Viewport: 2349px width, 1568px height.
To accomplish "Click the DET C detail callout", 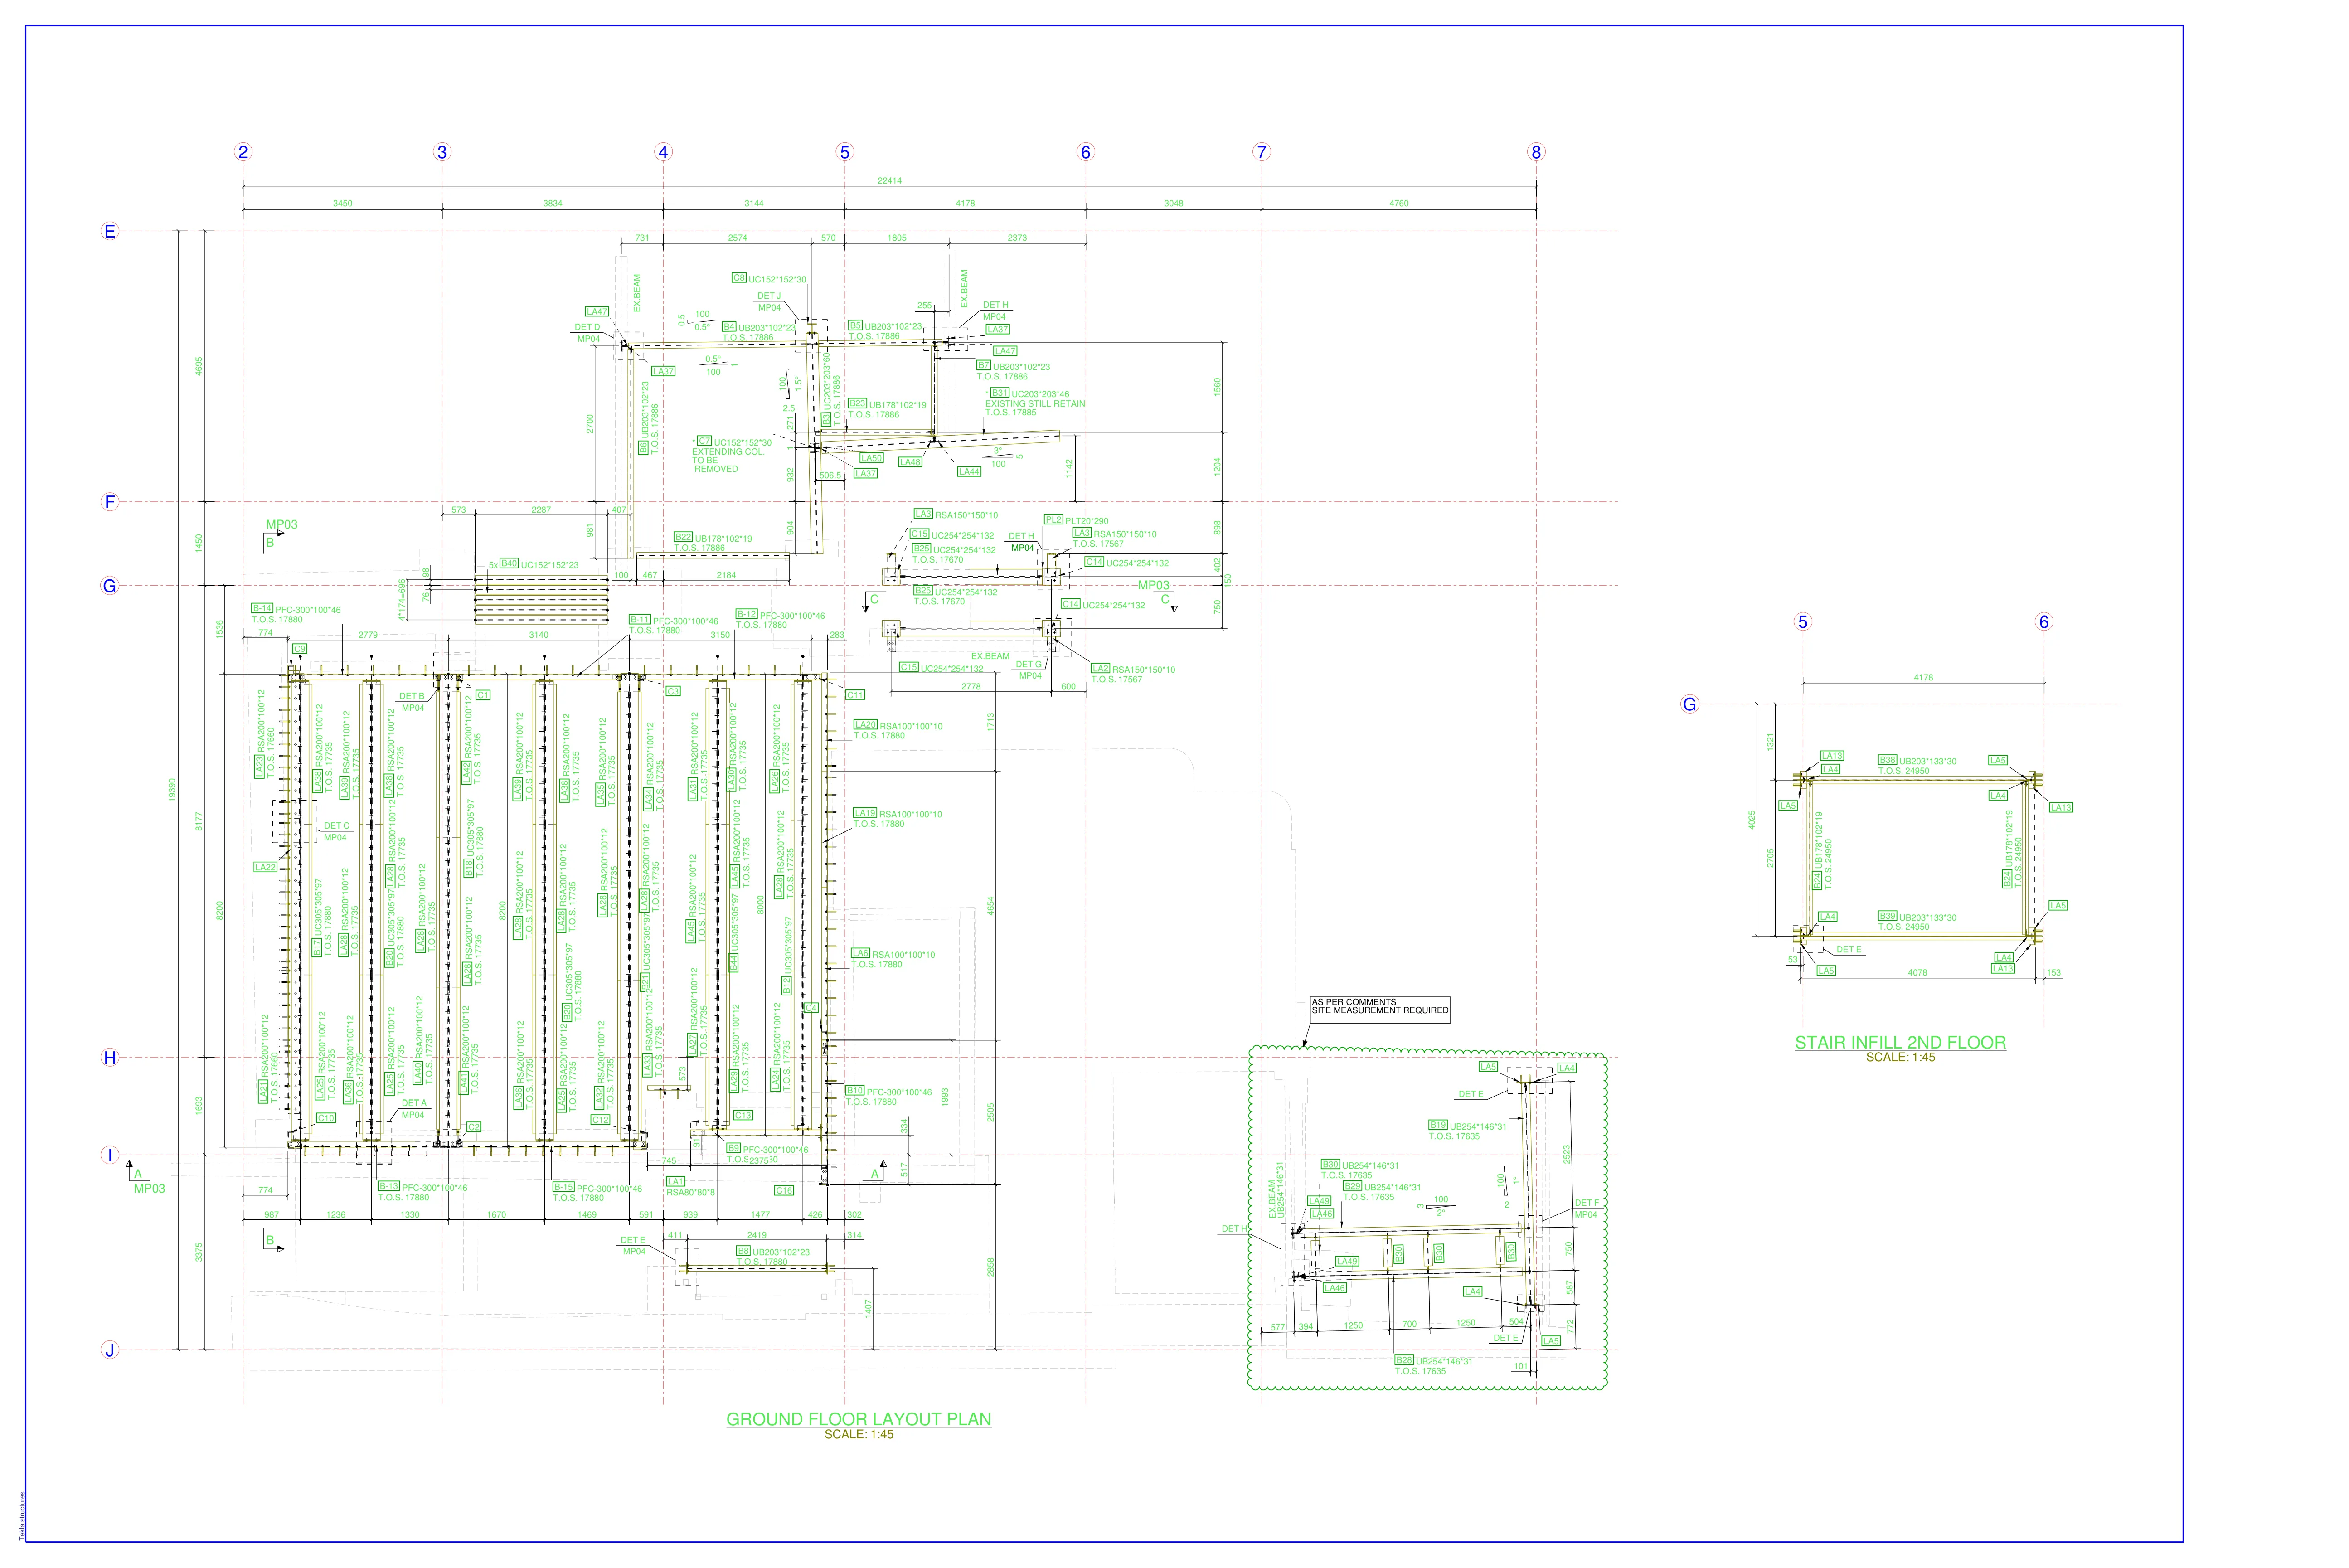I will tap(337, 826).
